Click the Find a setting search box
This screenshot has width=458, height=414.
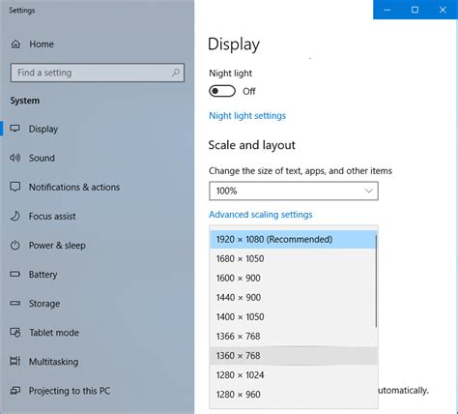click(98, 73)
